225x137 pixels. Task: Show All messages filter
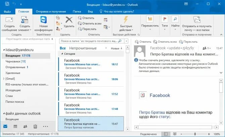click(x=63, y=48)
